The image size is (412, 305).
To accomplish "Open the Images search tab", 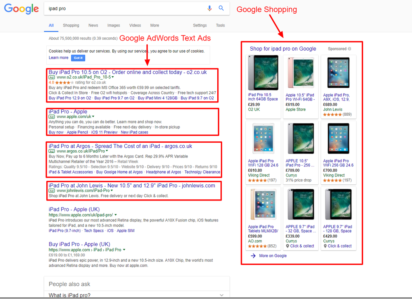I will coord(113,25).
